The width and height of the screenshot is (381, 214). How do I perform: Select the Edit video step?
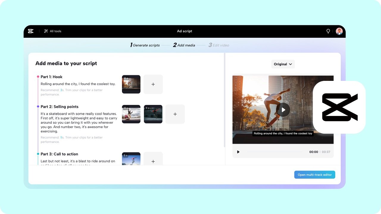[x=219, y=45]
